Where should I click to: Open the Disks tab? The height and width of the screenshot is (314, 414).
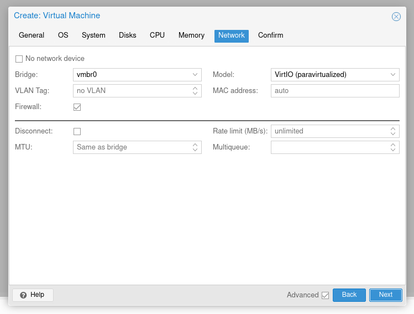128,35
